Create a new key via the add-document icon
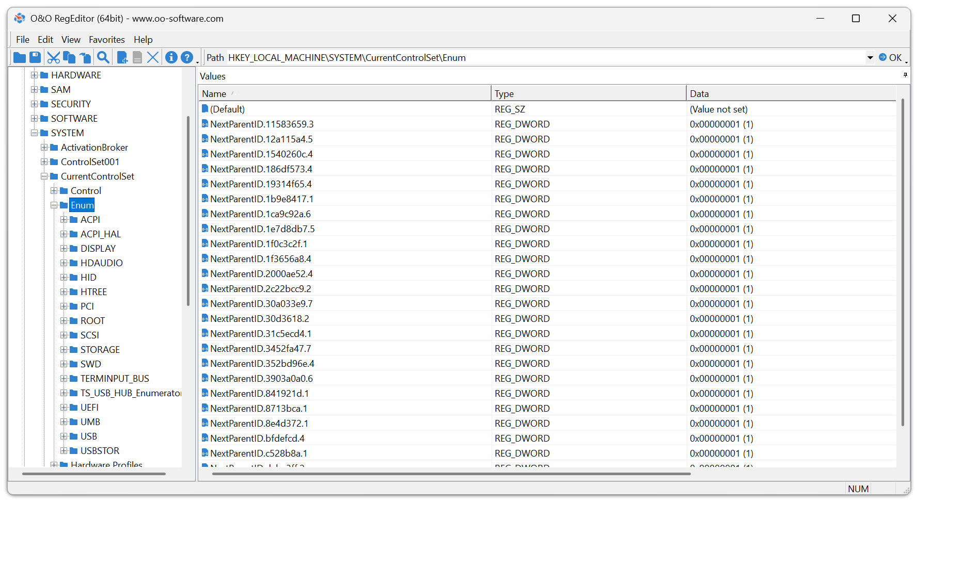Screen dimensions: 963x567 122,57
